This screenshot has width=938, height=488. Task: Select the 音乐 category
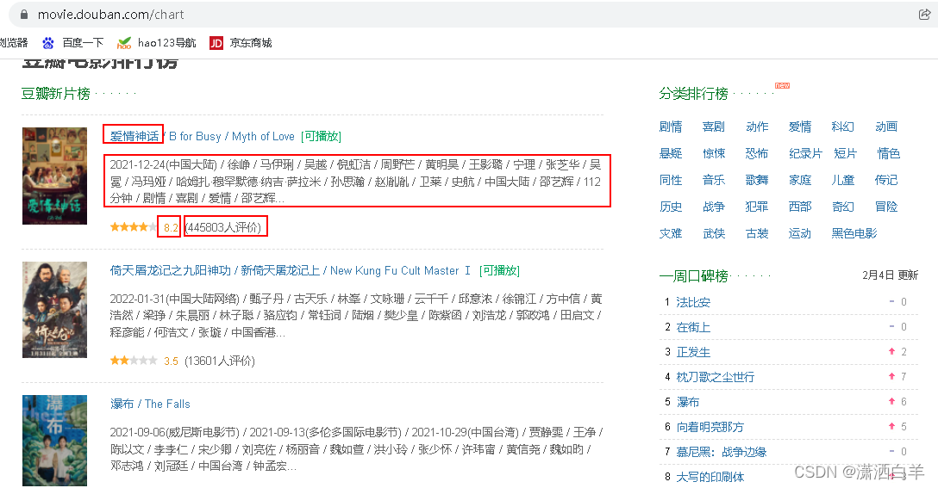coord(714,180)
